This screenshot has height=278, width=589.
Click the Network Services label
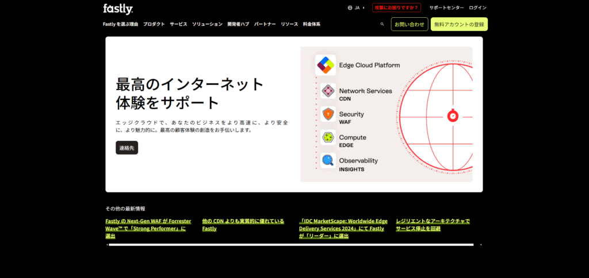(365, 91)
